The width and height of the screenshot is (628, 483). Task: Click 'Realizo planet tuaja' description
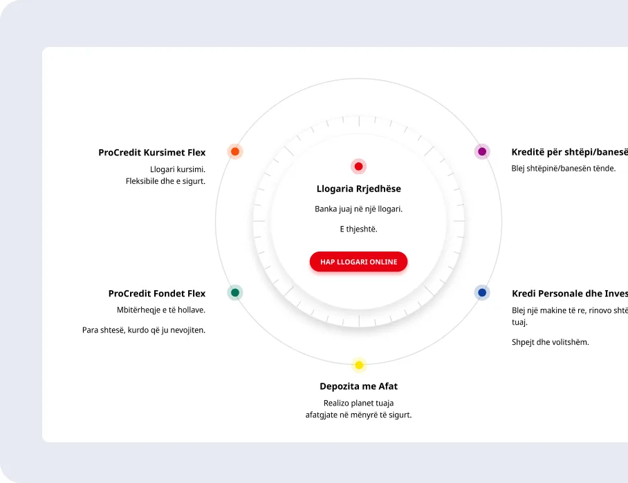(358, 403)
